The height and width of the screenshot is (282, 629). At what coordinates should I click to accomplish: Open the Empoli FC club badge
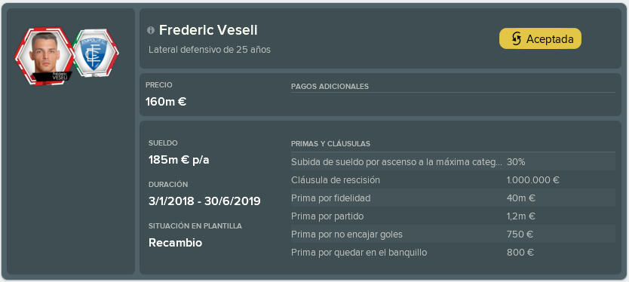coord(95,53)
